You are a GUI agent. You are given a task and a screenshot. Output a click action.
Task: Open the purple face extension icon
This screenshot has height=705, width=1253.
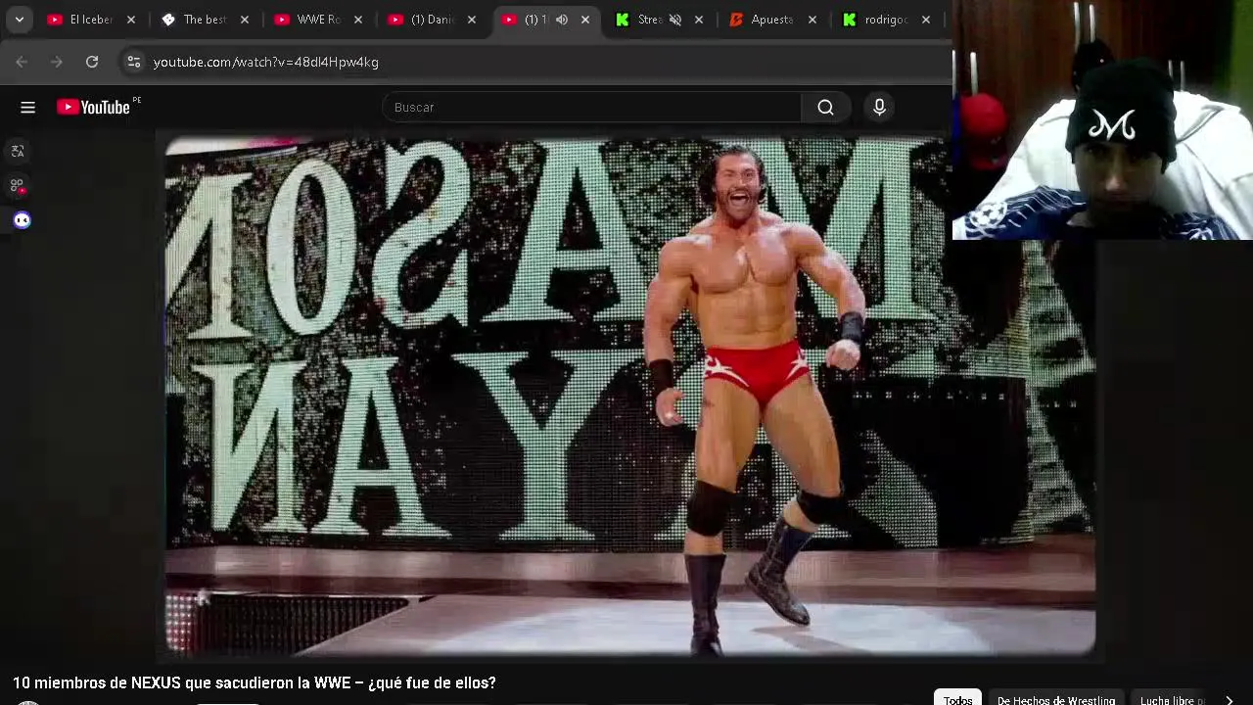click(x=22, y=220)
